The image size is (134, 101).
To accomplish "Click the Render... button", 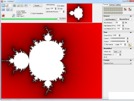I will point(38,6).
